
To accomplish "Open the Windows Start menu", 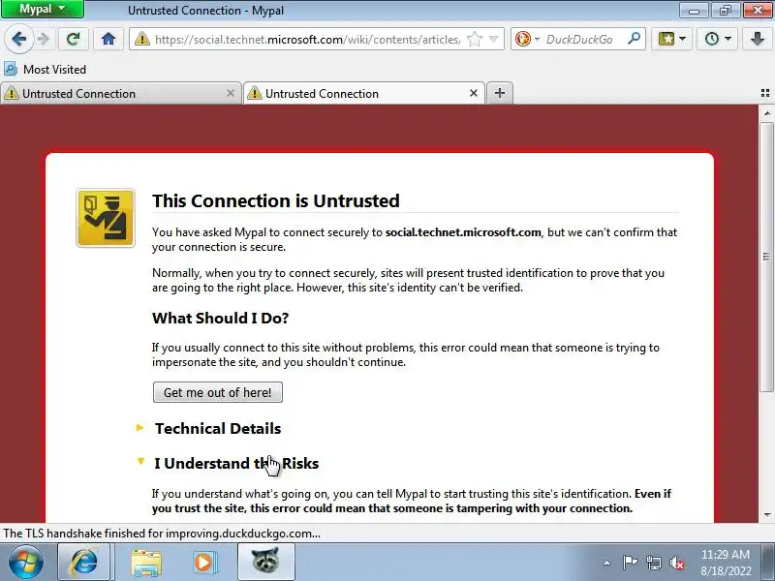I will (x=26, y=562).
